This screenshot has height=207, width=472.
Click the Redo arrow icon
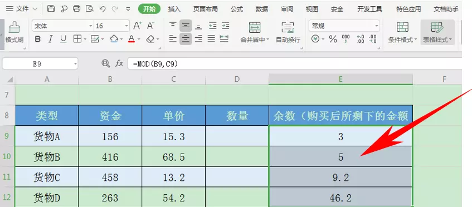coord(115,9)
